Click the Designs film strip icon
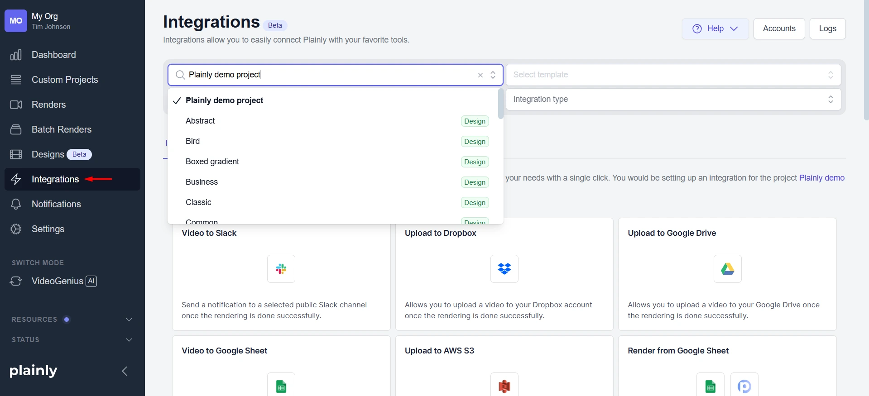869x396 pixels. coord(16,154)
